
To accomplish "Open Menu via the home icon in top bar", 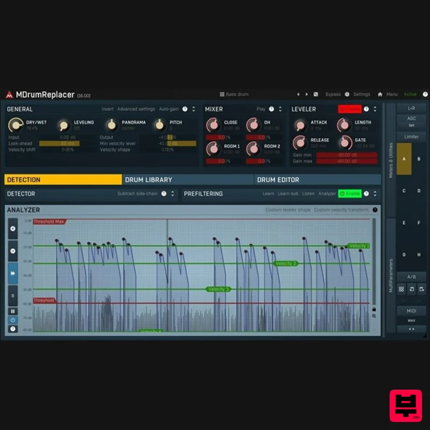I will (x=380, y=94).
